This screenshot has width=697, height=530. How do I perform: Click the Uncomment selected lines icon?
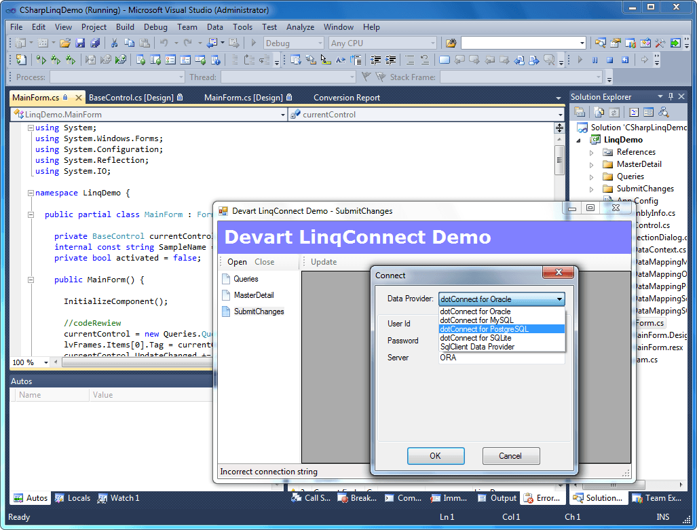425,60
